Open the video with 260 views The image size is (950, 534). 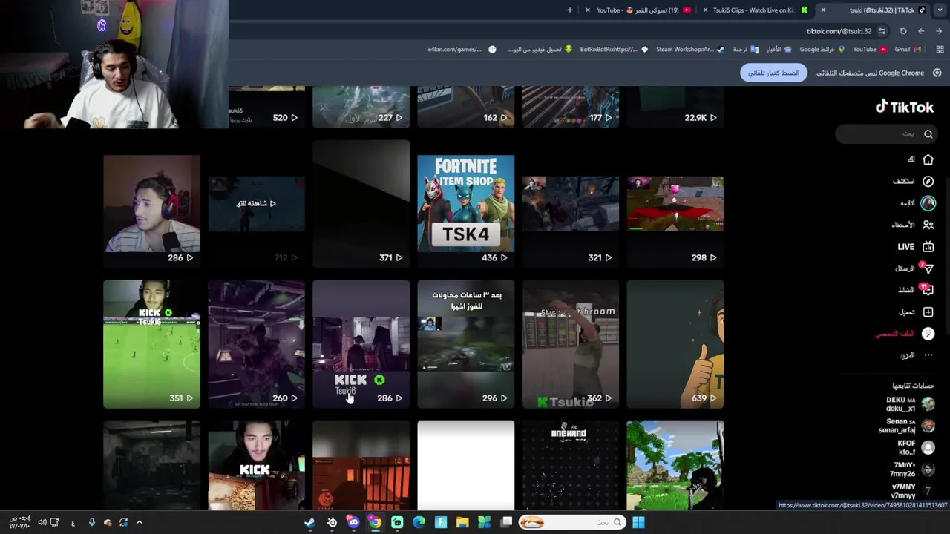pos(256,344)
